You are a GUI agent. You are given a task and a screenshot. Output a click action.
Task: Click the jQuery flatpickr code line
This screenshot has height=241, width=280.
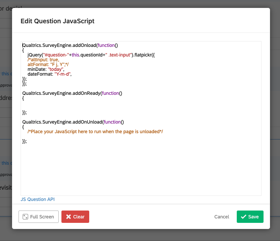[91, 55]
